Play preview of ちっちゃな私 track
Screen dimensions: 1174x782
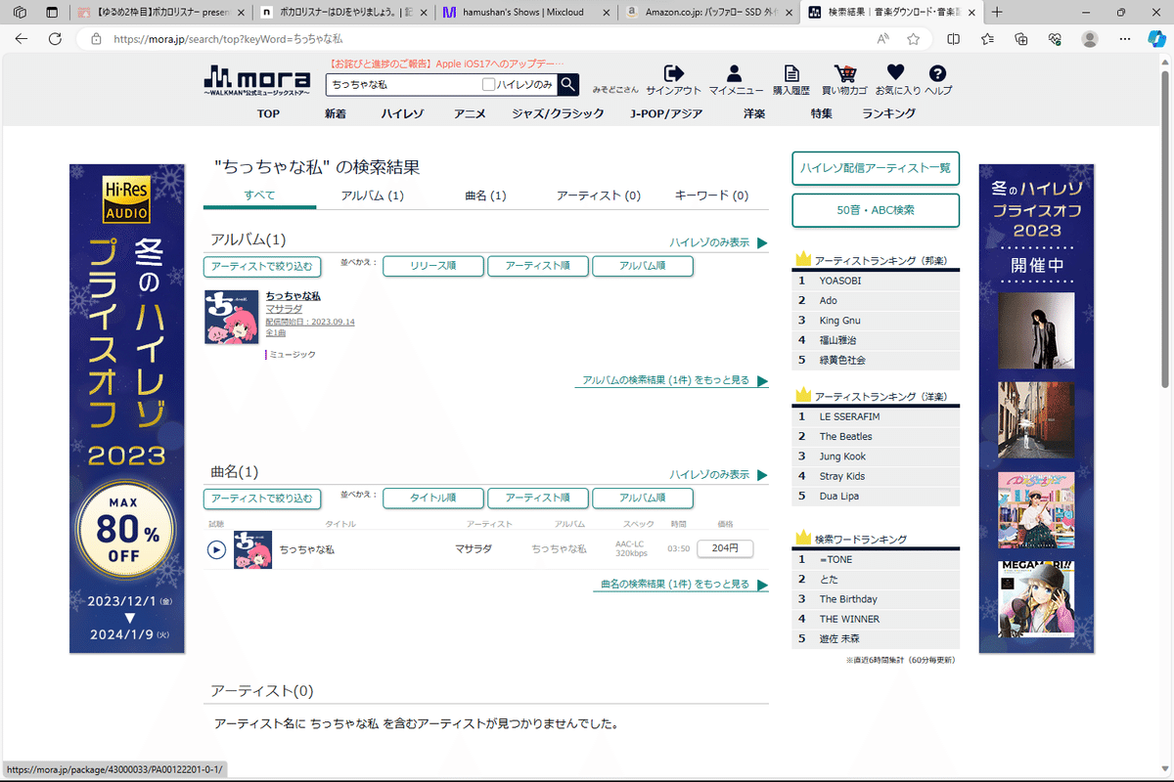coord(216,549)
